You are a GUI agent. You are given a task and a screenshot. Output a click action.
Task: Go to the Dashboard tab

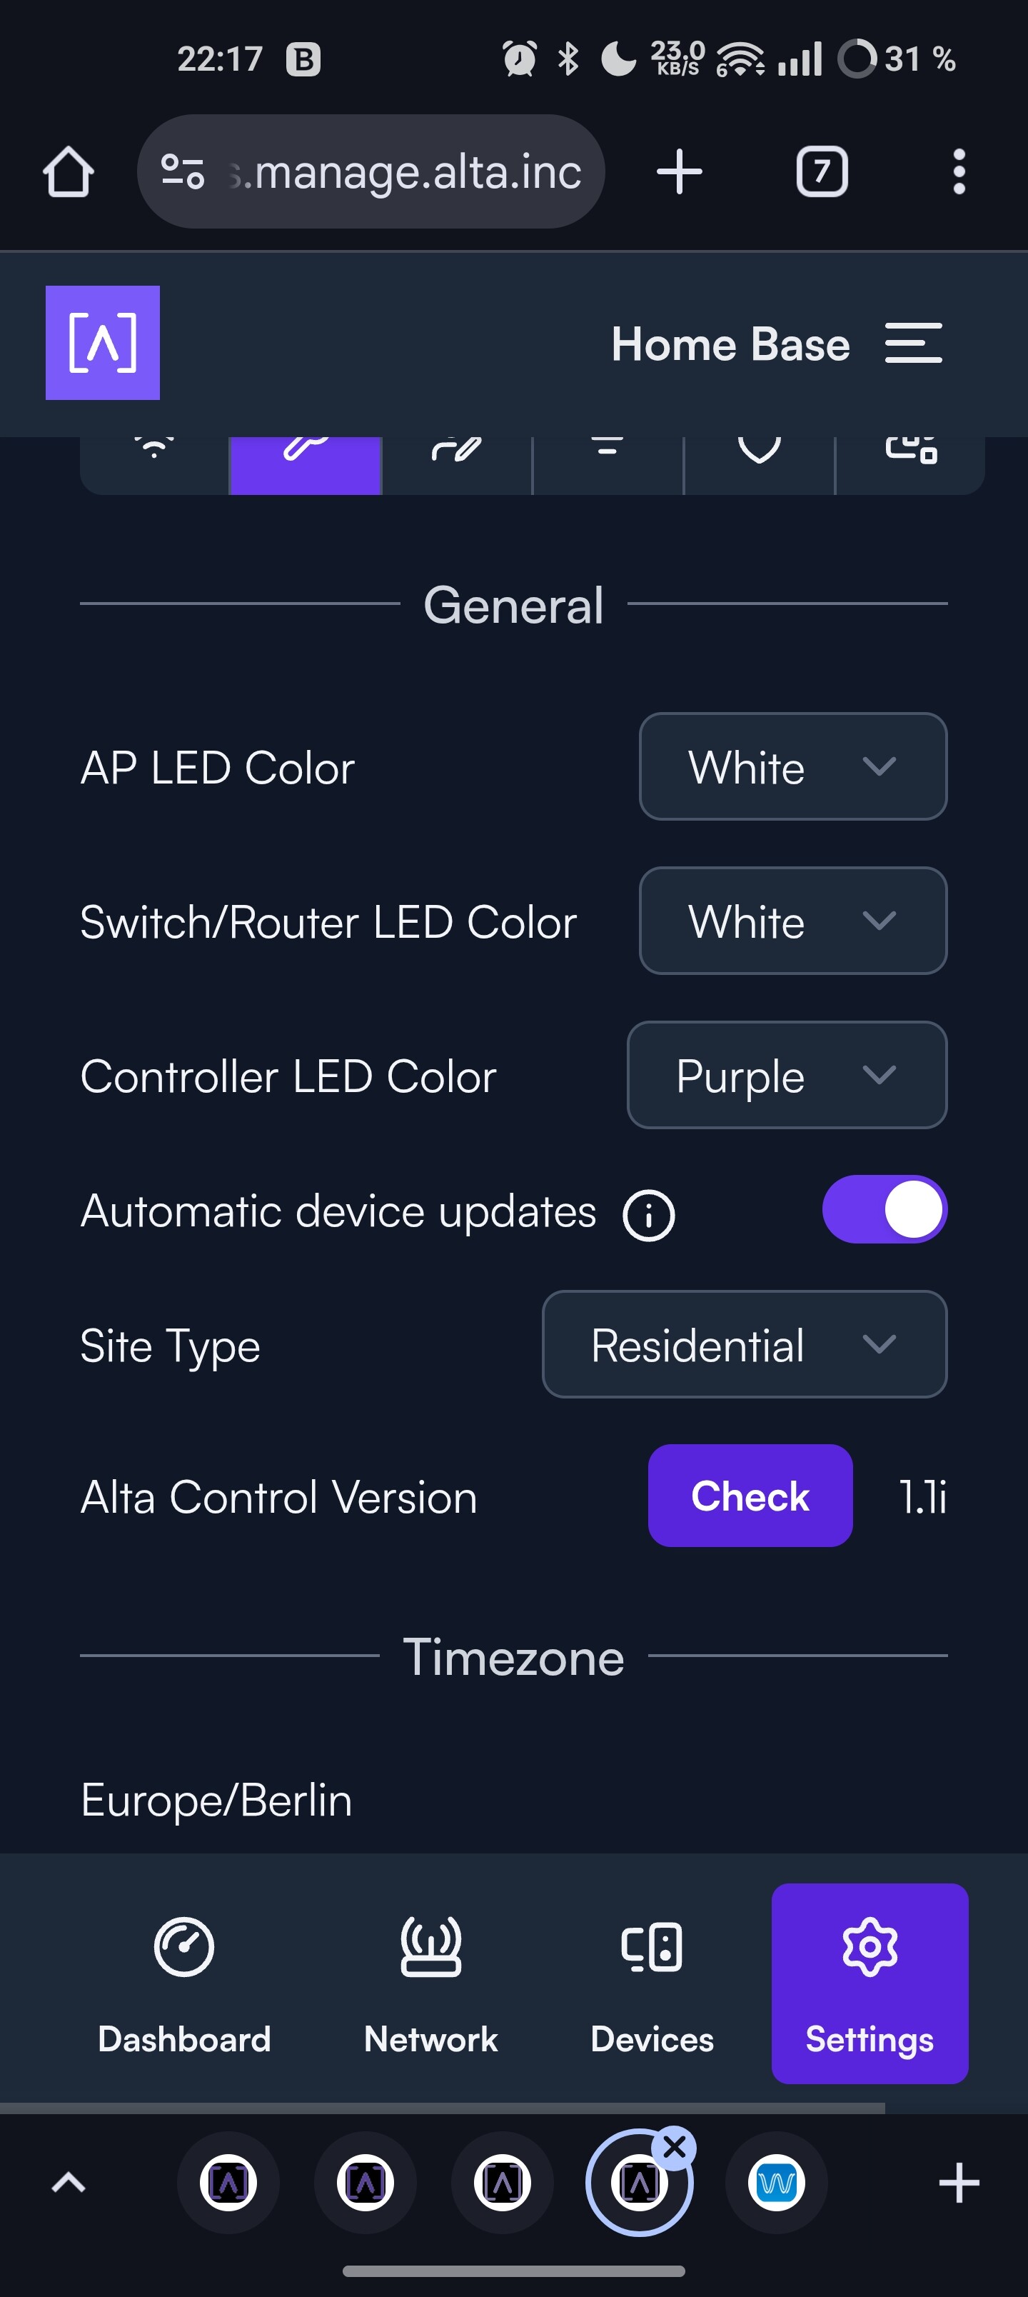tap(183, 1983)
